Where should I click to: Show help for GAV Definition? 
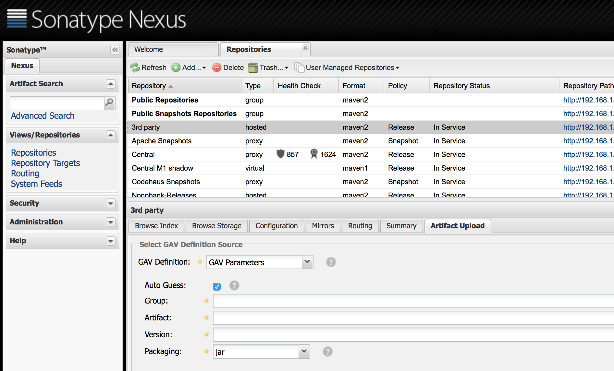click(331, 262)
